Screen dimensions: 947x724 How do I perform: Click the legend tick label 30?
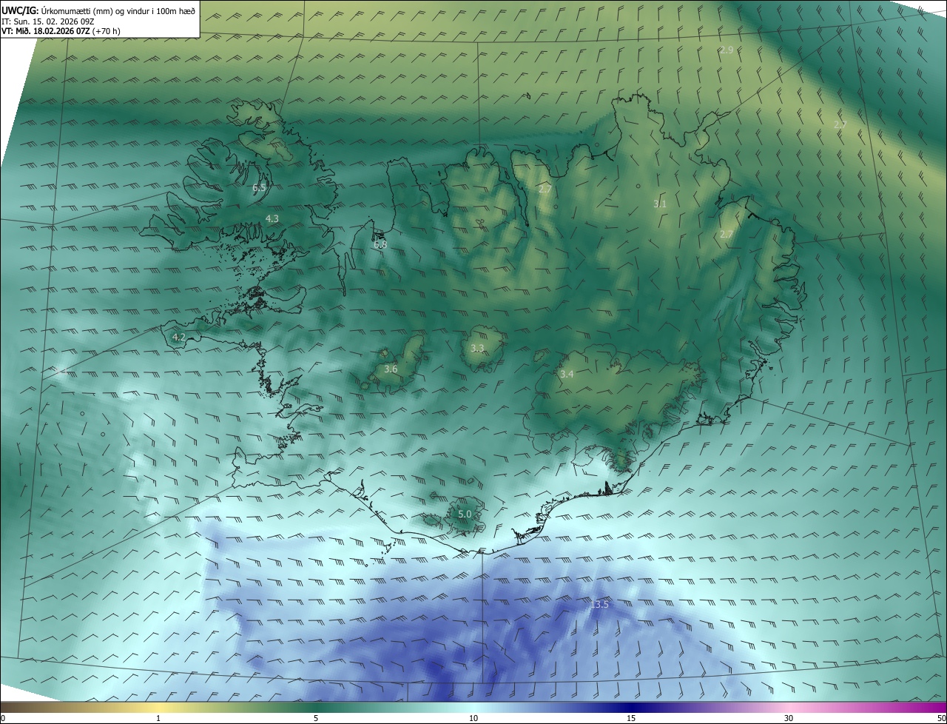[789, 719]
